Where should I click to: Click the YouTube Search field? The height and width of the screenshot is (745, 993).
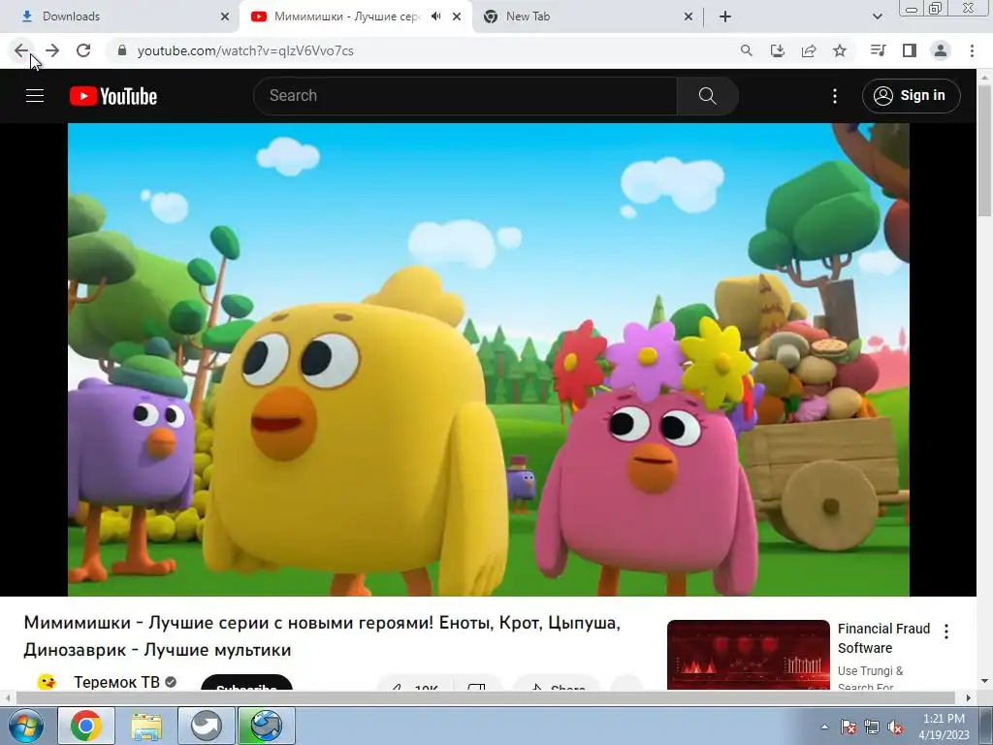[x=465, y=96]
